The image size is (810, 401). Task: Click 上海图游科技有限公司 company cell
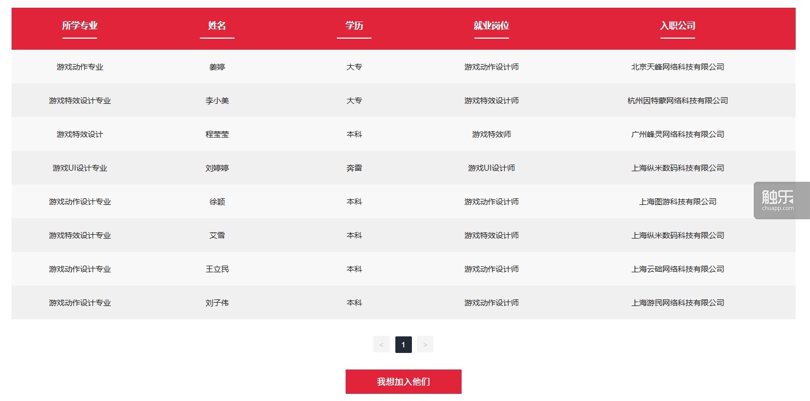click(677, 202)
